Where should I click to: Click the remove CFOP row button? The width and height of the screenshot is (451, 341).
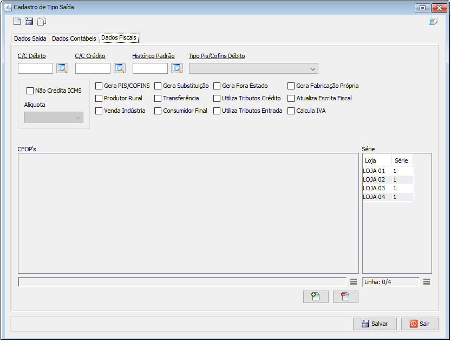click(x=345, y=297)
